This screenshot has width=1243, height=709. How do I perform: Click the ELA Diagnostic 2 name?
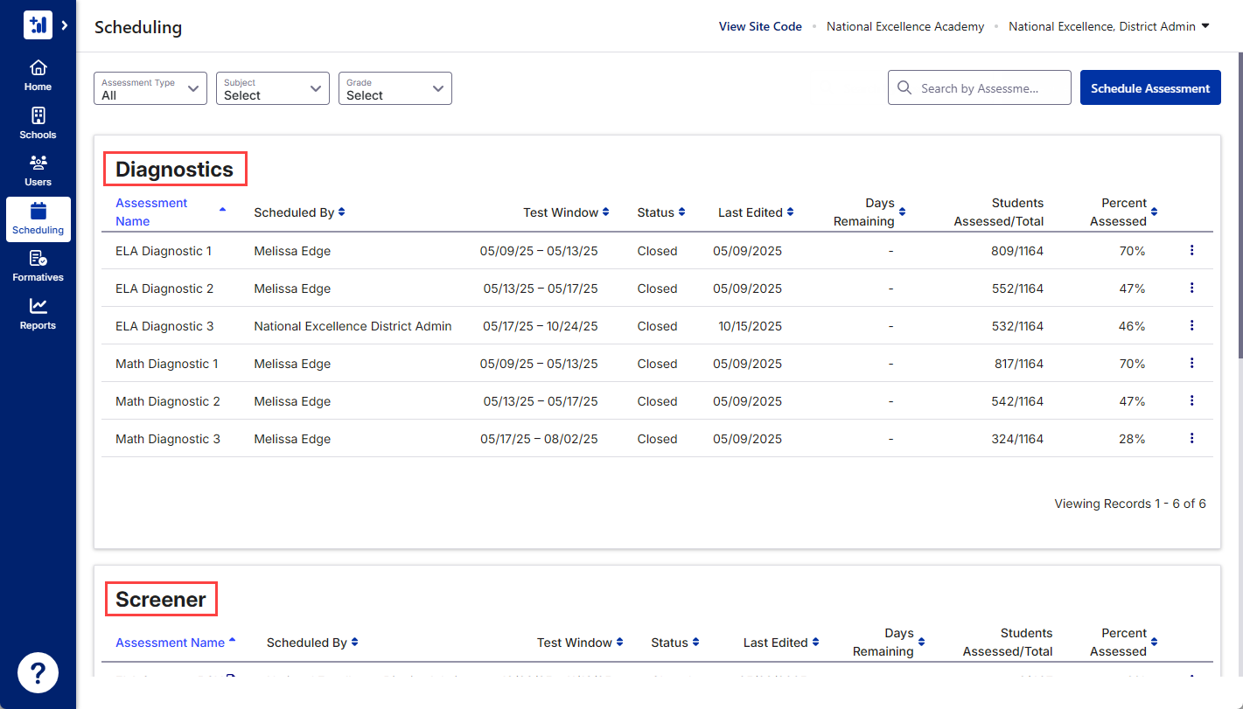(x=164, y=288)
